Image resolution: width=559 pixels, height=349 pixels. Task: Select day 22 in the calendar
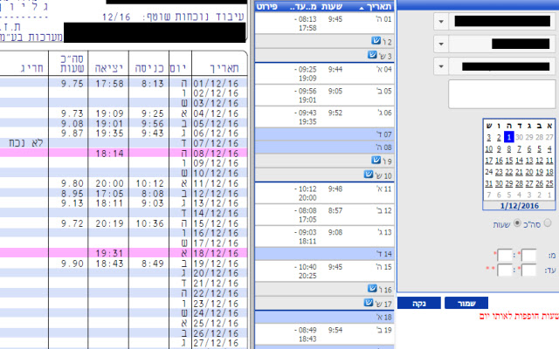tap(509, 172)
